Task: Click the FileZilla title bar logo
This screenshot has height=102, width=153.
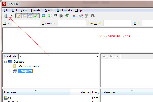Action: click(4, 4)
